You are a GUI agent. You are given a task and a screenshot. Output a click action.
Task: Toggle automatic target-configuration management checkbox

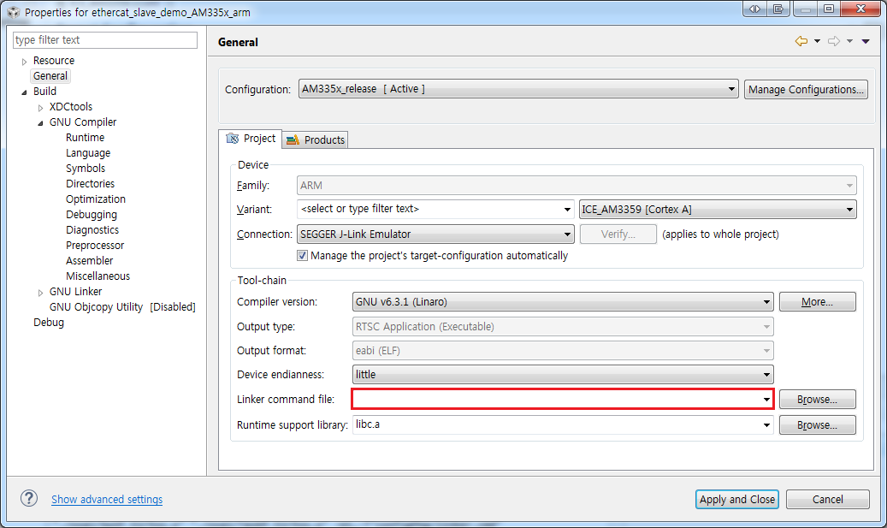pos(303,256)
